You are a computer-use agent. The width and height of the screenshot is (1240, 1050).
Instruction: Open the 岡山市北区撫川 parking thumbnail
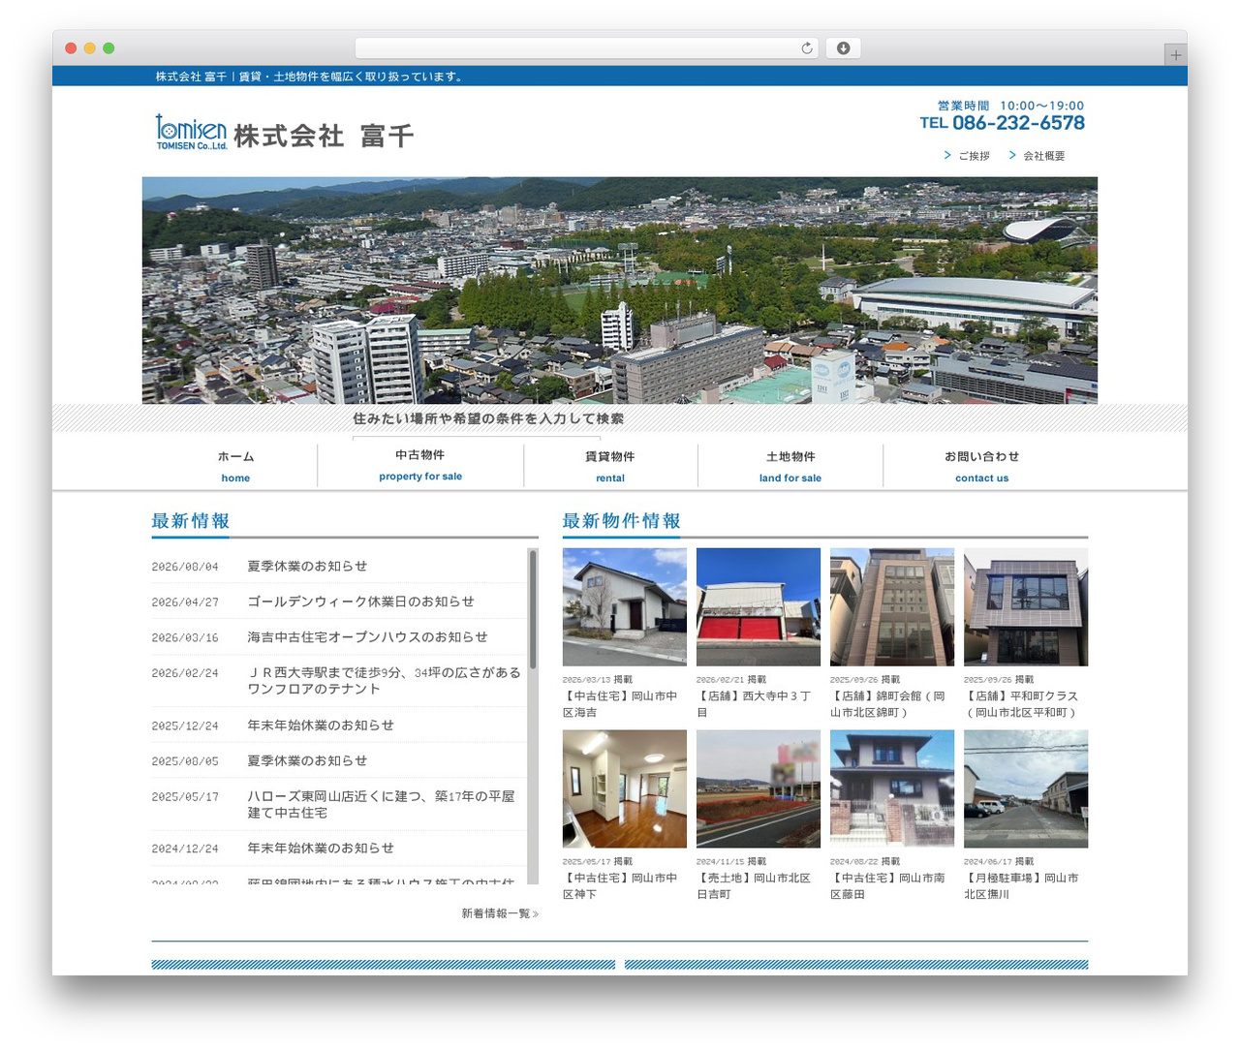[1026, 789]
